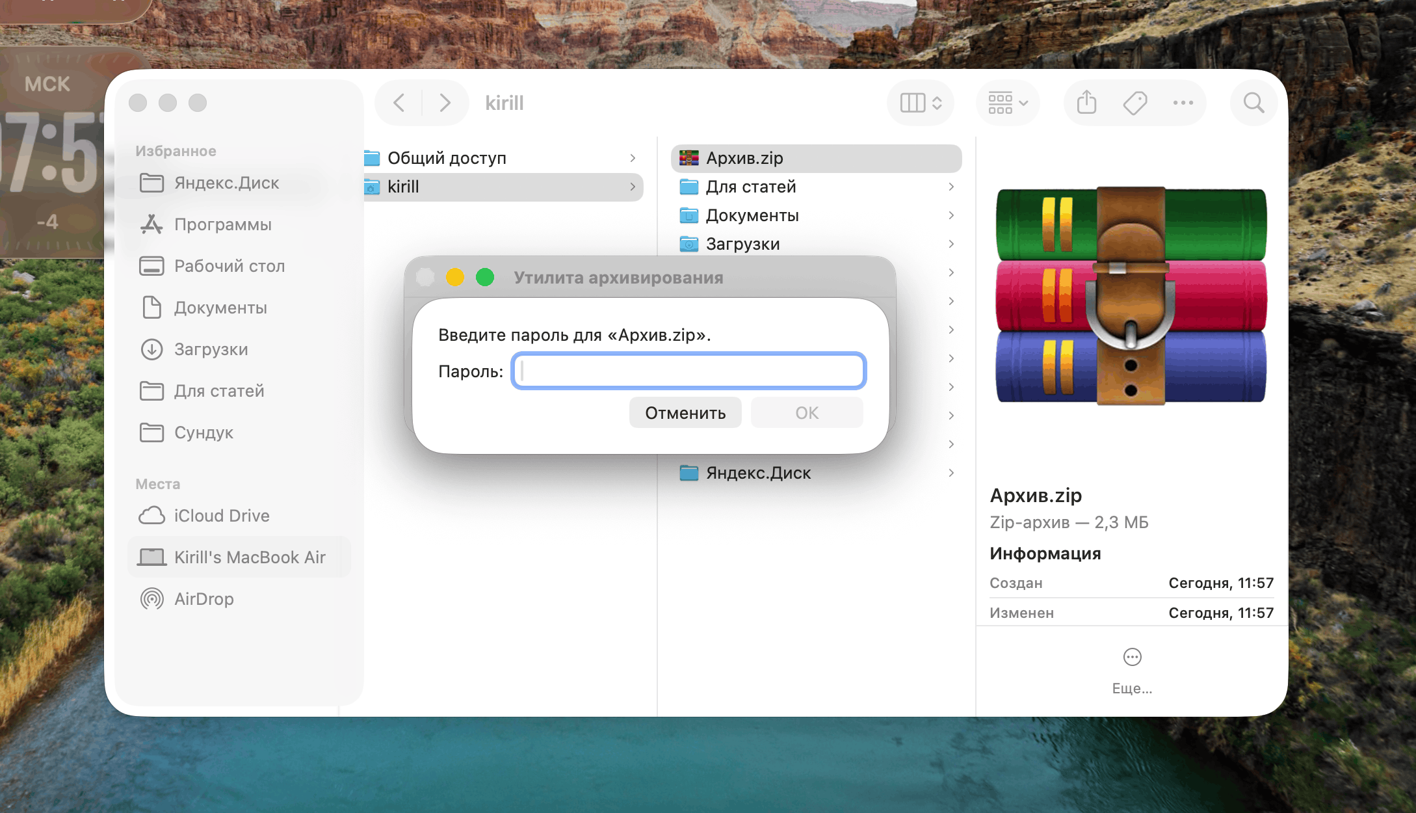Open iCloud Drive in the sidebar
Screen dimensions: 1416x813
point(221,515)
